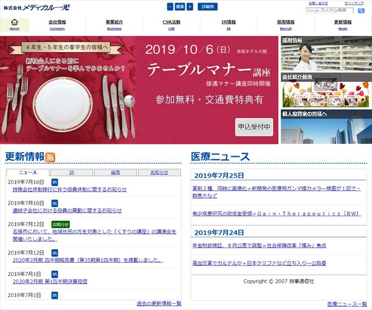Screen dimensions: 372x310
Task: Open 採用情報 banner thumbnail
Action: click(x=326, y=53)
